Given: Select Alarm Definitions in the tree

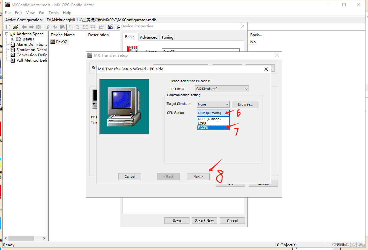Looking at the screenshot, I should [31, 44].
